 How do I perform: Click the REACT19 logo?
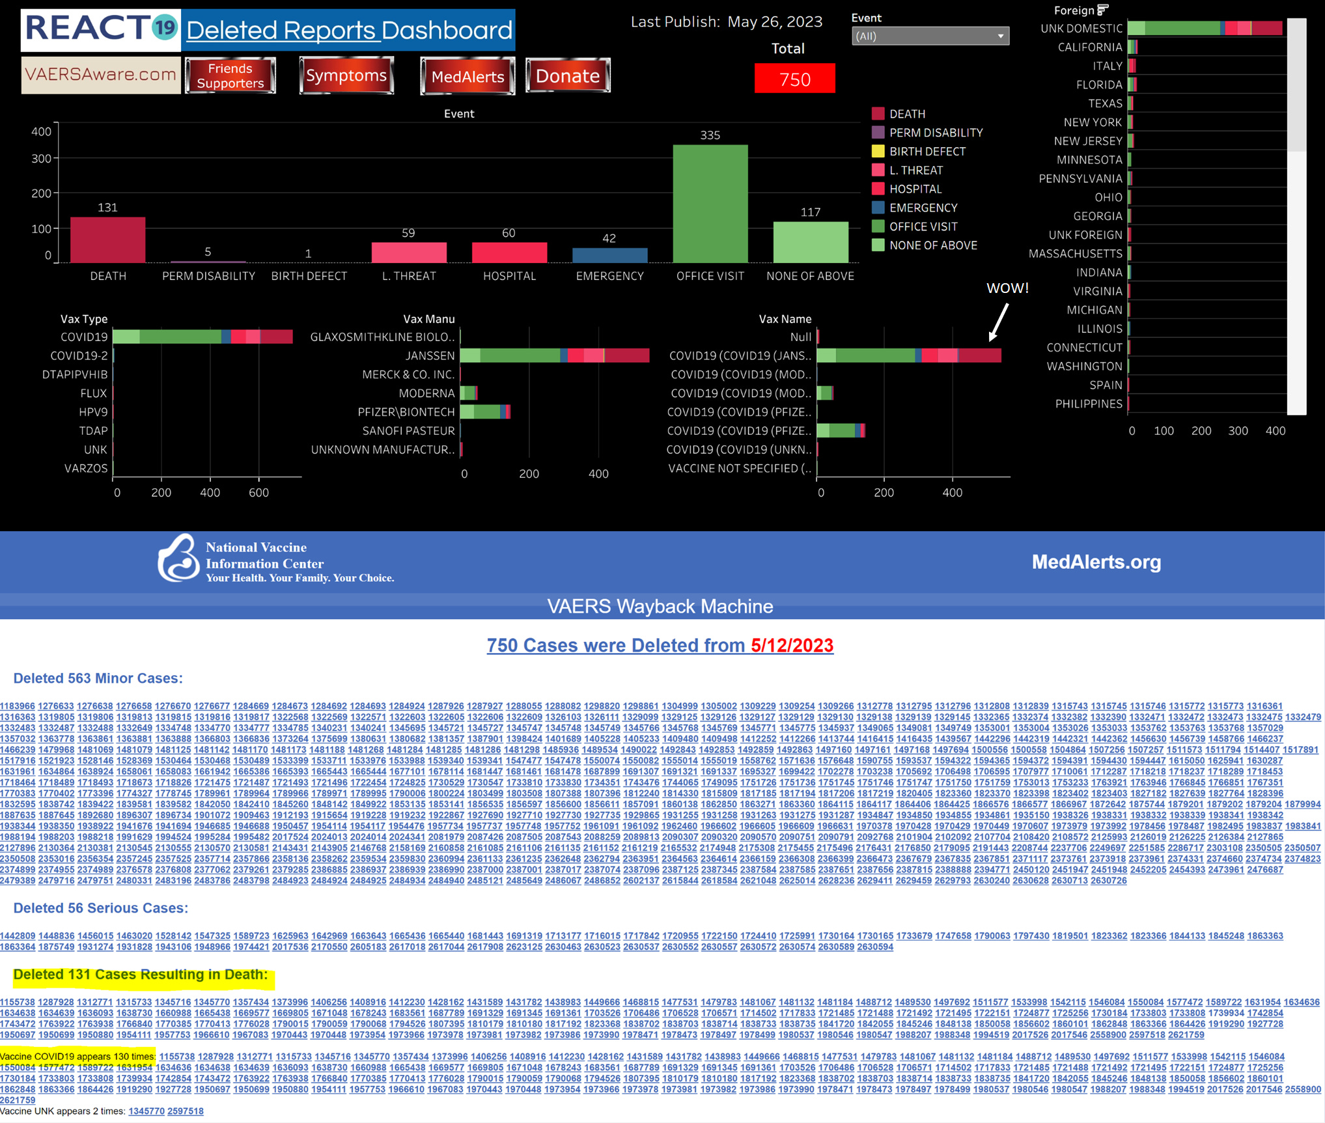click(x=101, y=29)
